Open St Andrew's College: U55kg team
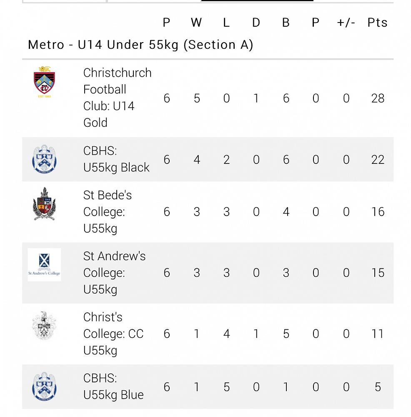411x417 pixels. pyautogui.click(x=114, y=273)
